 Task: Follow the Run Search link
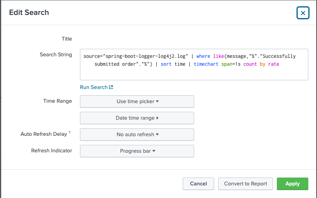point(94,87)
